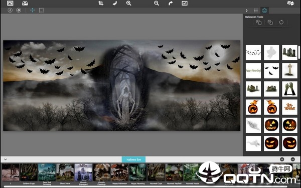Collapse the bottom templates strip chevron

coord(6,159)
